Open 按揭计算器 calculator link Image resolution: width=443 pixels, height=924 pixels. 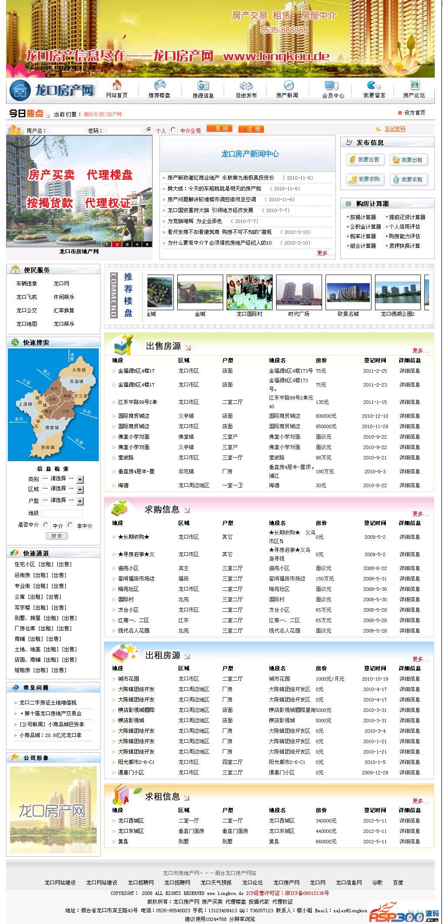pos(363,217)
